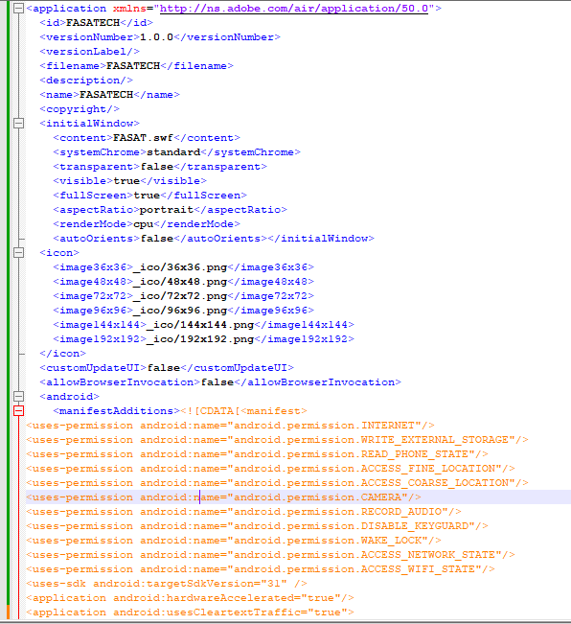Click the visible value true
Screen dimensions: 571x624
[x=126, y=180]
